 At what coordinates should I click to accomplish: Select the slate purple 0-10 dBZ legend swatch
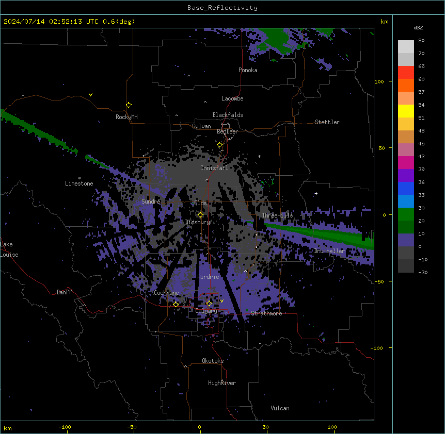(406, 240)
